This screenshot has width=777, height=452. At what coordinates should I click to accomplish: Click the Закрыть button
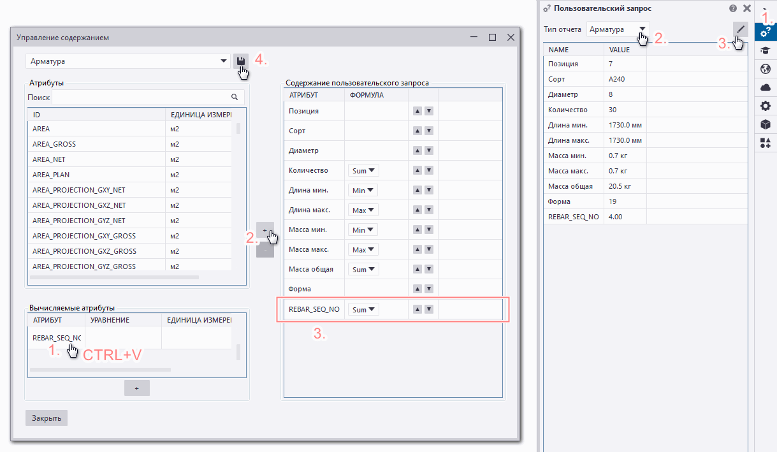coord(47,418)
